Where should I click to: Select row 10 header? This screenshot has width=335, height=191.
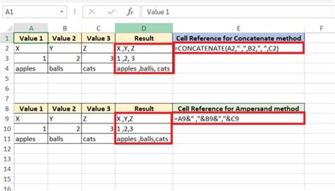[7, 128]
